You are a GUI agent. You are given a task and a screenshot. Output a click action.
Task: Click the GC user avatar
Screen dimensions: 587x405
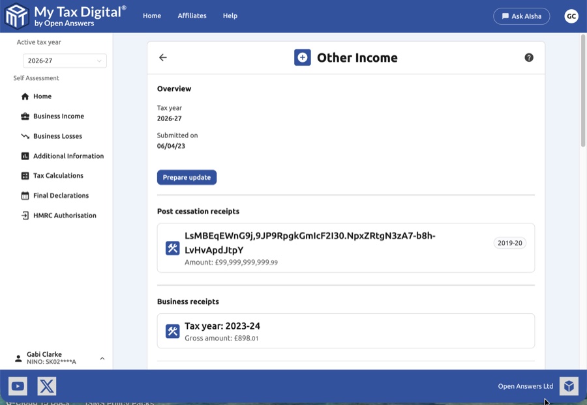[571, 16]
